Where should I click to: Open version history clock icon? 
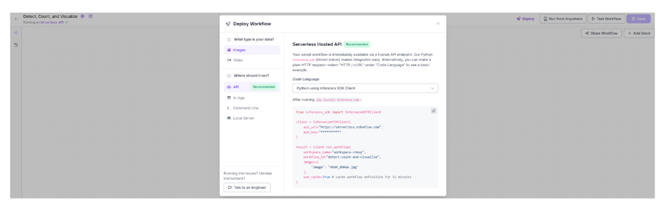16,45
